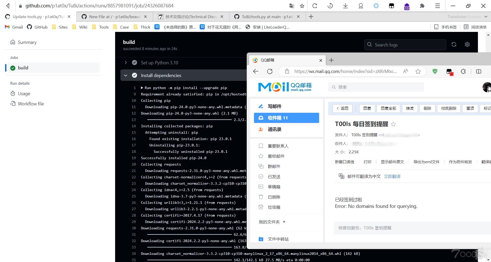Refresh the logs with the rerun icon
The image size is (491, 262).
click(x=454, y=44)
